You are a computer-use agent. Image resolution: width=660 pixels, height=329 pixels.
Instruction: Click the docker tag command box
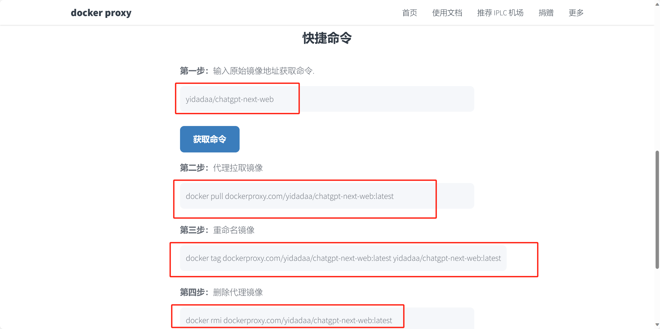(x=343, y=258)
